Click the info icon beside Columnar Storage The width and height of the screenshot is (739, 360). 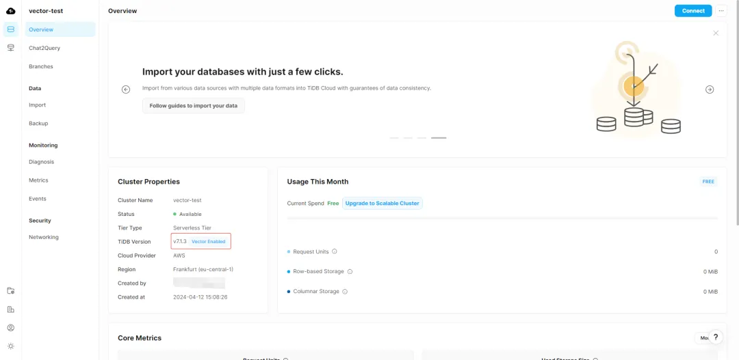click(x=345, y=292)
